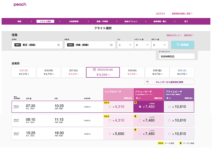The height and width of the screenshot is (153, 212).
Task: Click the baggage icon x2 in the プライムピーチ header
Action: [x=167, y=98]
